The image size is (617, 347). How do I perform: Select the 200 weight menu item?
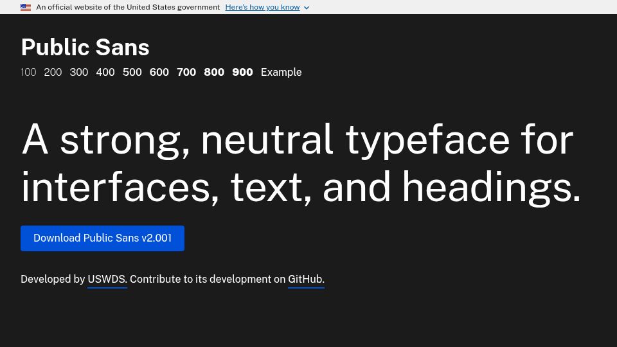tap(53, 72)
